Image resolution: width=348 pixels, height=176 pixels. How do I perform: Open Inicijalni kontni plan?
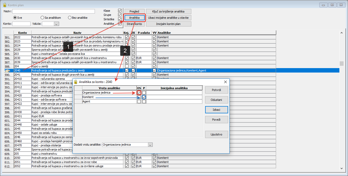pos(168,24)
